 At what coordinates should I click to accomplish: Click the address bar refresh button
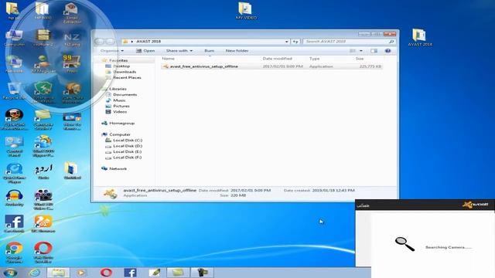point(295,42)
